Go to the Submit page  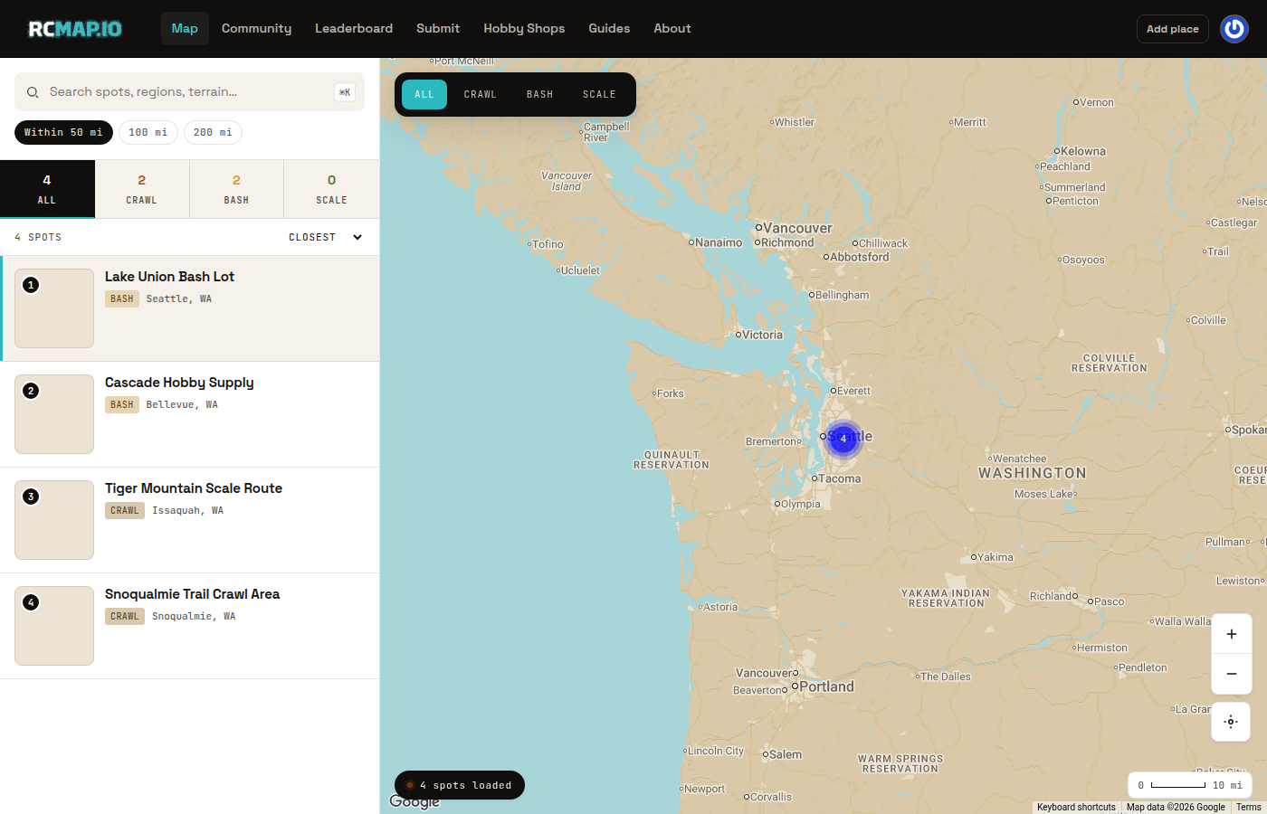click(x=438, y=29)
